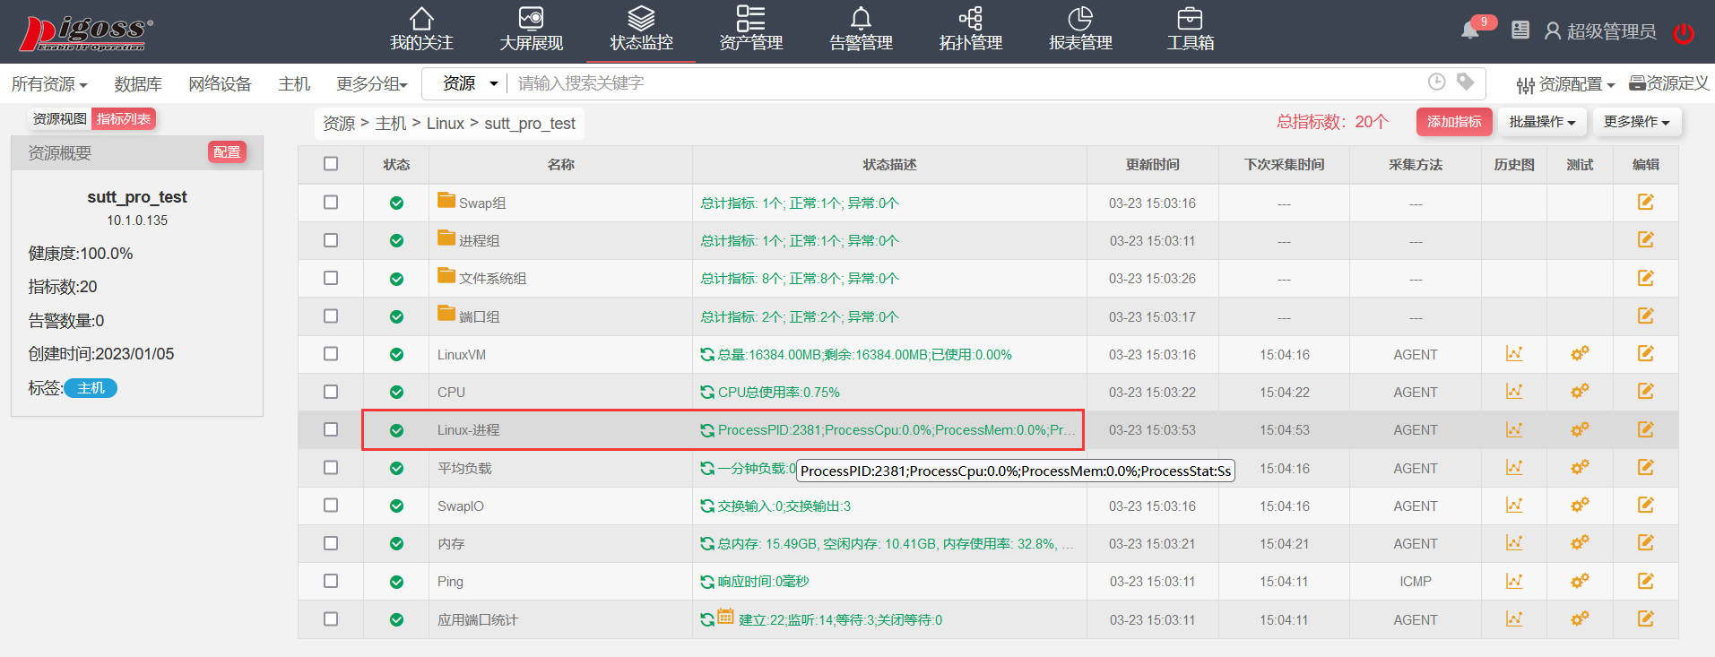The height and width of the screenshot is (657, 1715).
Task: Click the search history clock icon
Action: point(1436,82)
